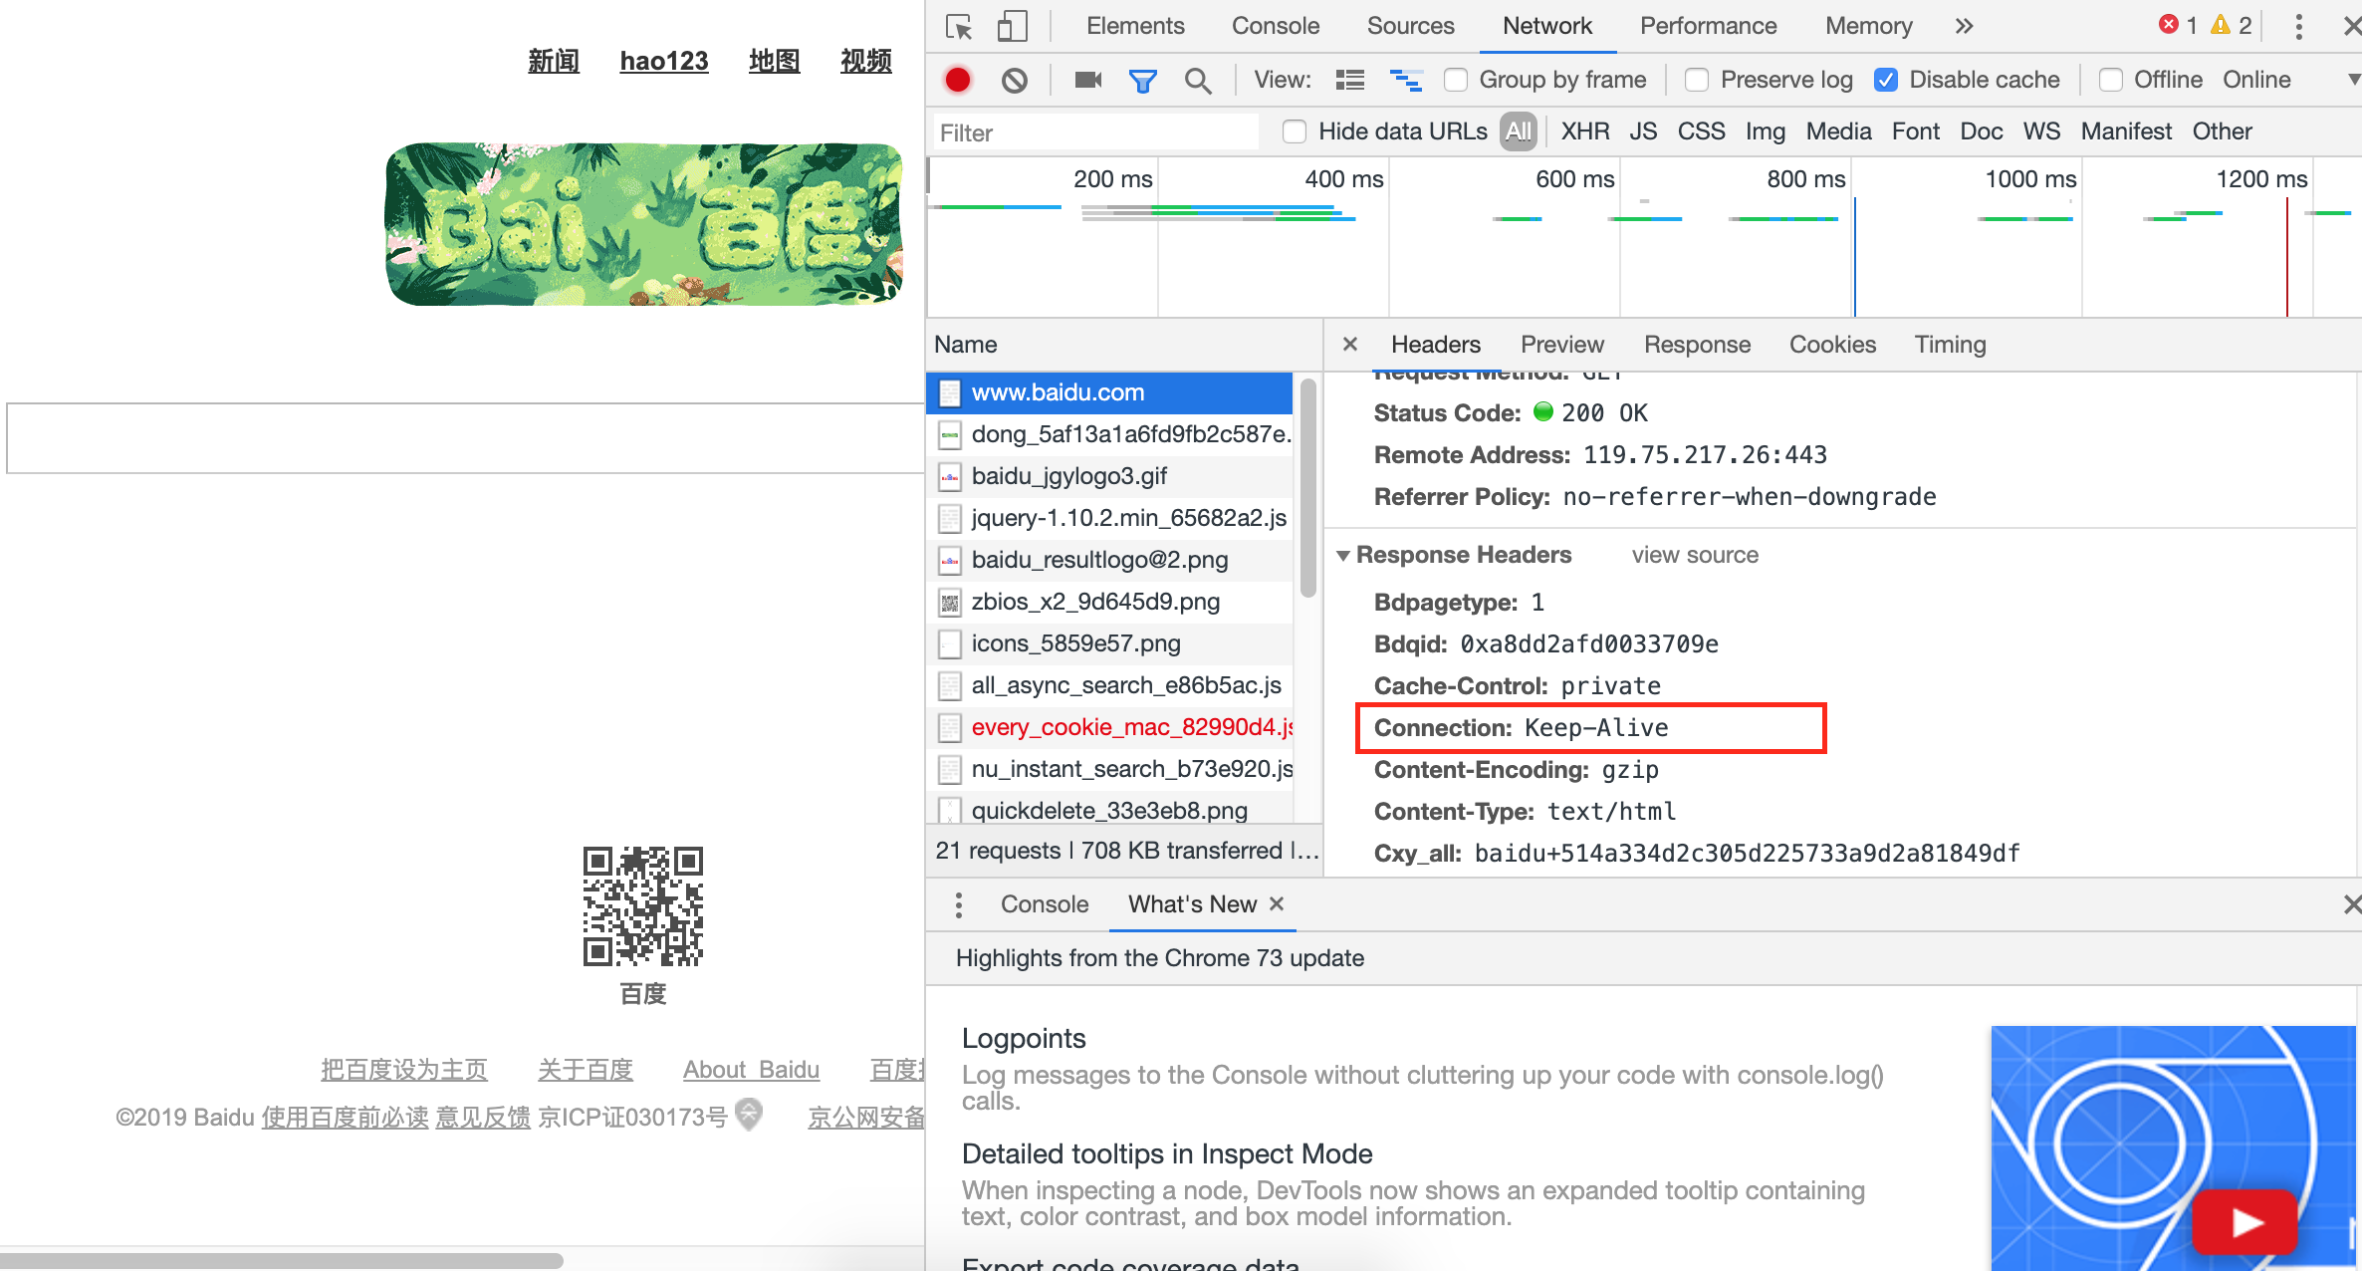The width and height of the screenshot is (2362, 1271).
Task: Toggle device toolbar emulation icon
Action: coord(1012,26)
